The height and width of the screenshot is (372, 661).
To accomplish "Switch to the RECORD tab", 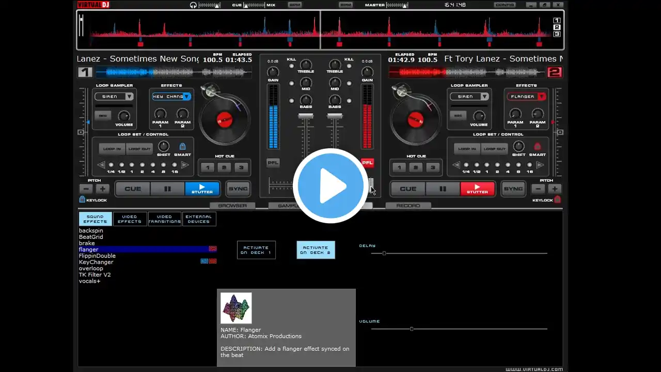I will 408,206.
